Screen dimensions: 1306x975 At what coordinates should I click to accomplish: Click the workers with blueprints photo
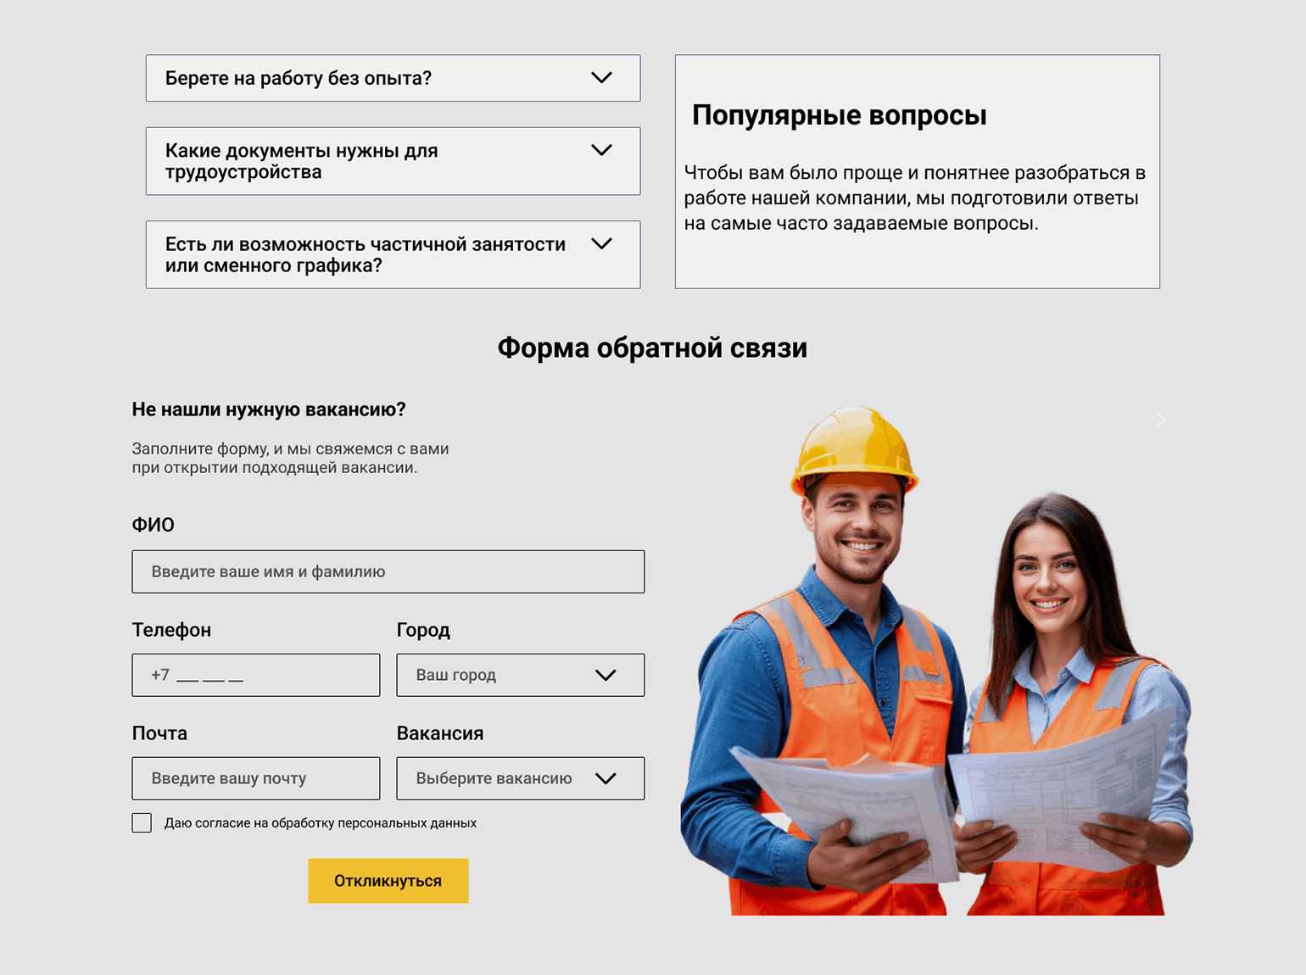[x=936, y=661]
